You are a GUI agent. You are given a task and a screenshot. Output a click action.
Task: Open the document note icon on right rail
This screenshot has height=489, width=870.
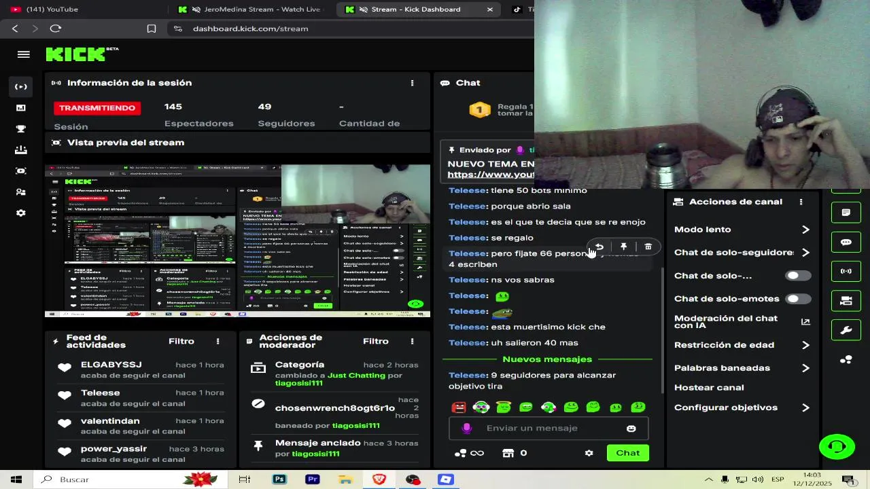pyautogui.click(x=846, y=213)
